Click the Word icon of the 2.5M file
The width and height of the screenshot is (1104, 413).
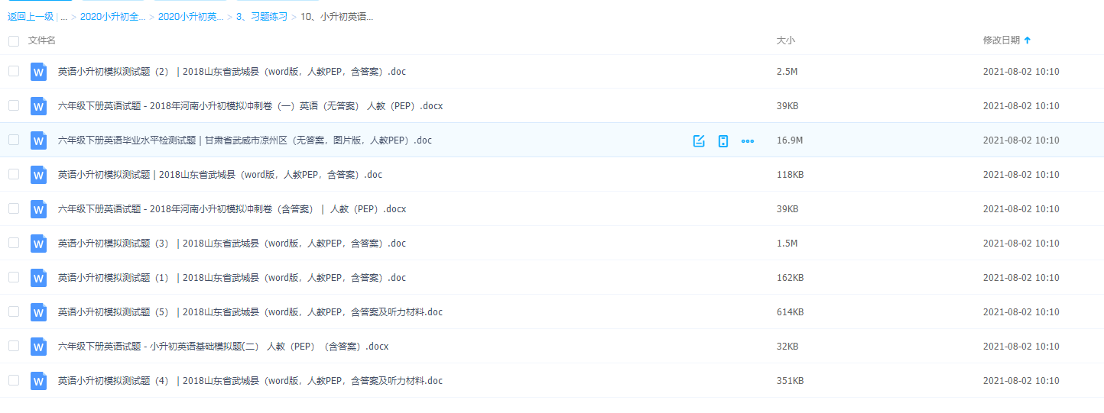(38, 72)
